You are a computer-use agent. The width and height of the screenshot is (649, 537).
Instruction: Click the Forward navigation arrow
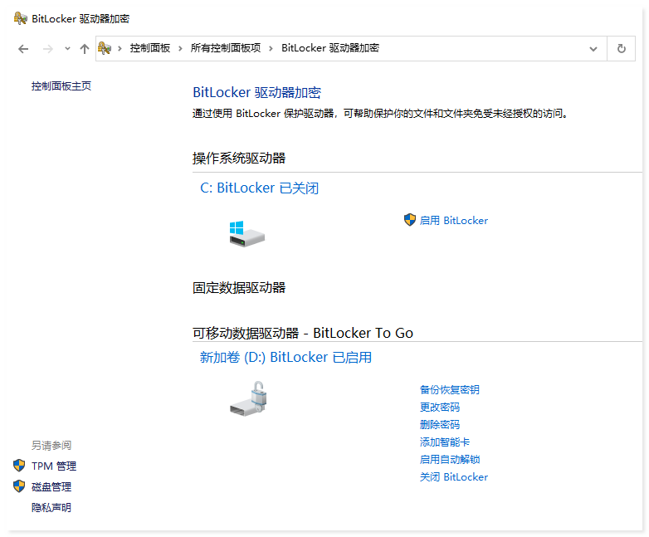(x=48, y=49)
